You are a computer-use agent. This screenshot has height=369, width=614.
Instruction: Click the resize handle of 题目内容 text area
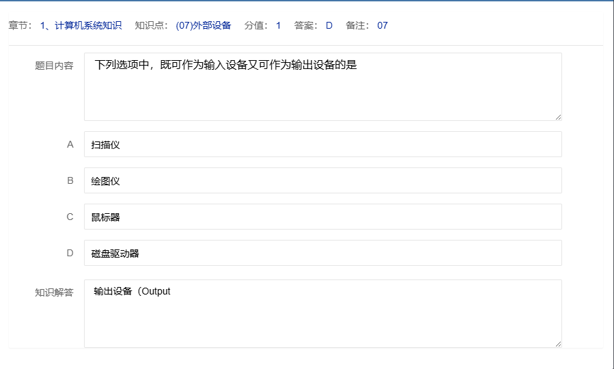(x=558, y=117)
